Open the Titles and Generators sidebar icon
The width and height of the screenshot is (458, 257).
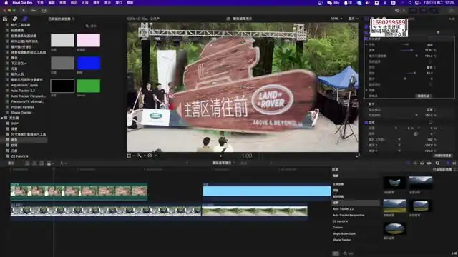pyautogui.click(x=25, y=19)
